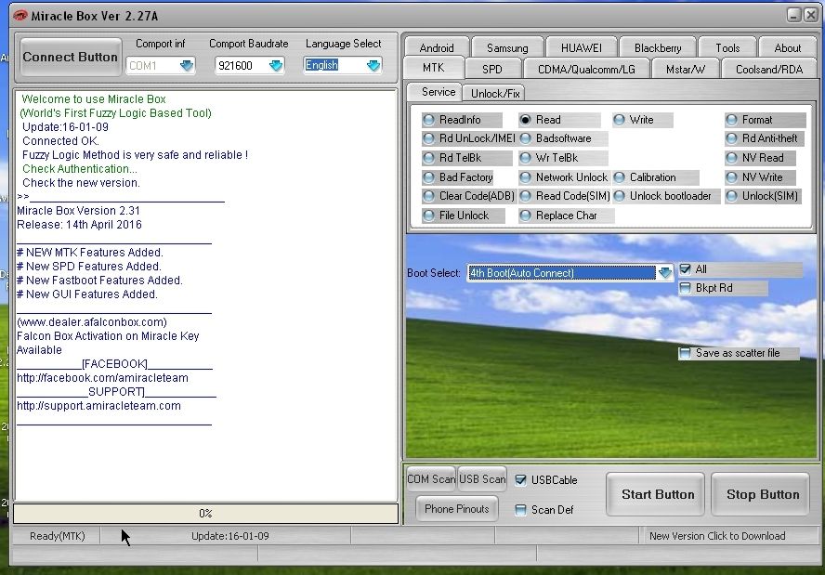825x575 pixels.
Task: Click the USB Scan button
Action: [x=482, y=479]
